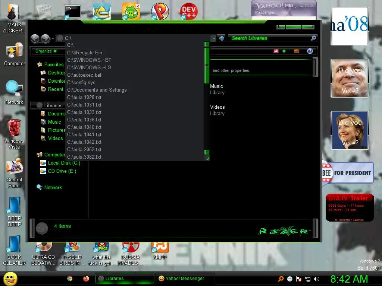Screen dimensions: 382x286
Task: Open the RUSSIA INVADES desktop shortcut
Action: point(130,254)
